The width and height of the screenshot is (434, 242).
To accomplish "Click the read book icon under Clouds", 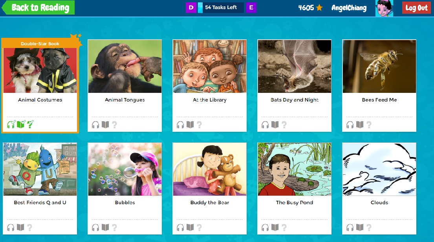I will click(360, 227).
